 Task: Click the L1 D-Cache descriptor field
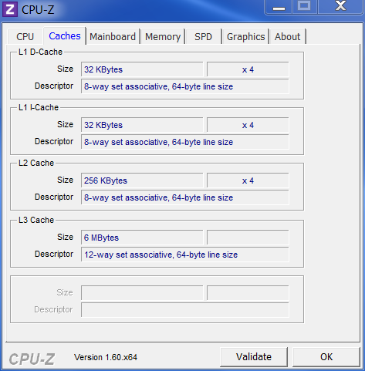tap(185, 86)
